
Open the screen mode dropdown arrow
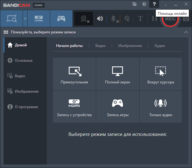(x=25, y=19)
